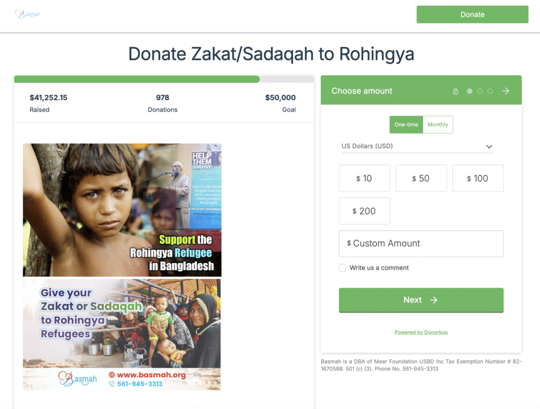The image size is (540, 409).
Task: Select the first filled step indicator dot
Action: (x=469, y=91)
